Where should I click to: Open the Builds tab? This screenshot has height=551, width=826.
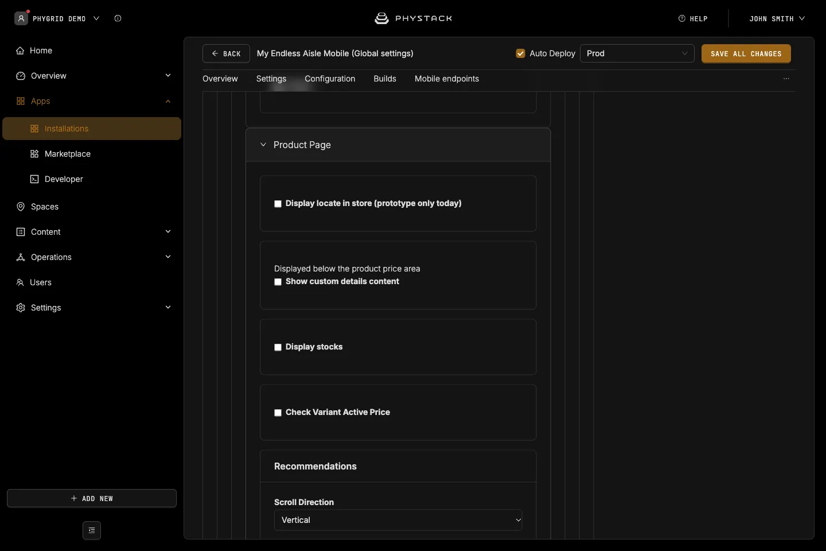(385, 79)
